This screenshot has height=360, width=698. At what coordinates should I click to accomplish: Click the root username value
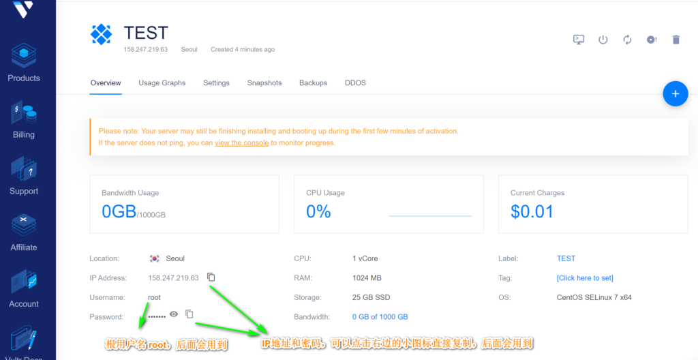[154, 297]
